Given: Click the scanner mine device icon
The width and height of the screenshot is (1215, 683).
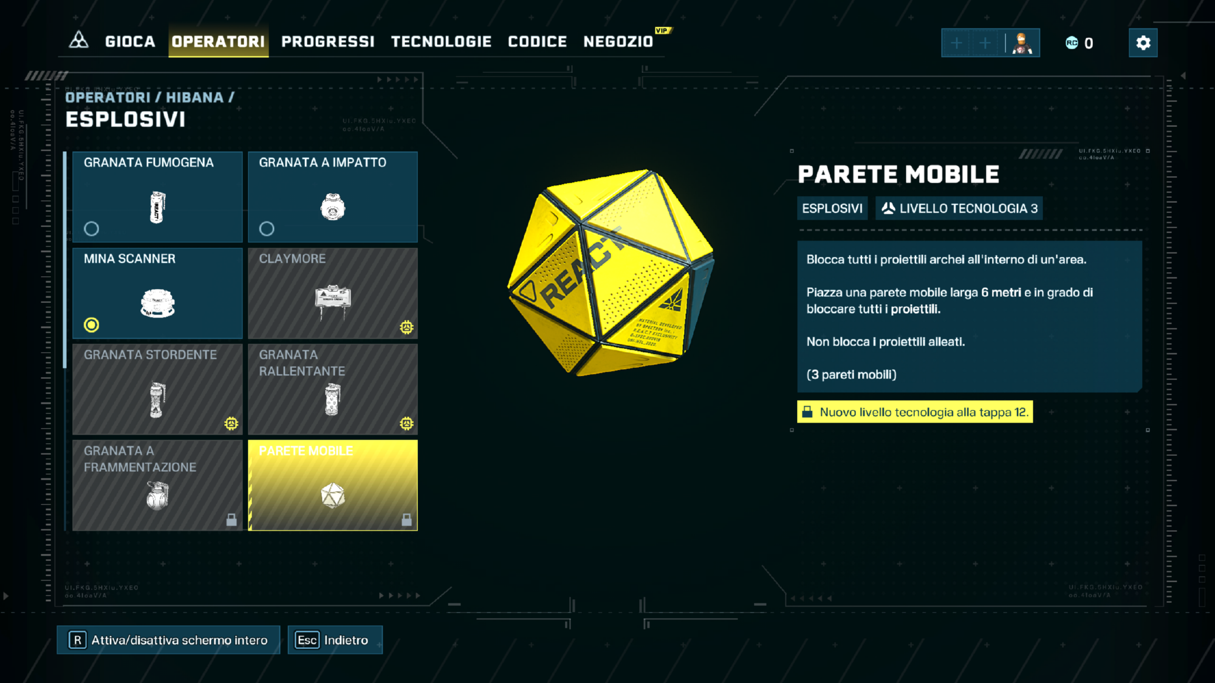Looking at the screenshot, I should pyautogui.click(x=157, y=303).
